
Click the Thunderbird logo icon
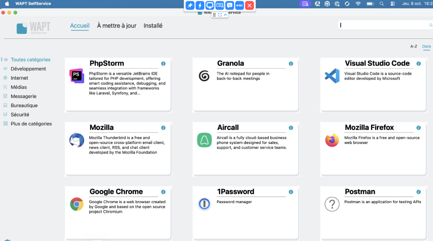coord(77,140)
